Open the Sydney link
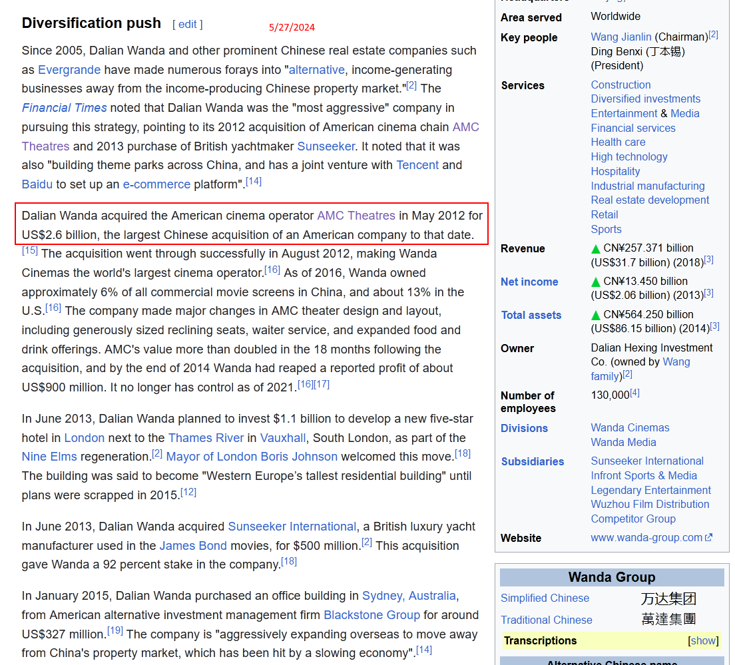This screenshot has width=735, height=665. point(409,596)
